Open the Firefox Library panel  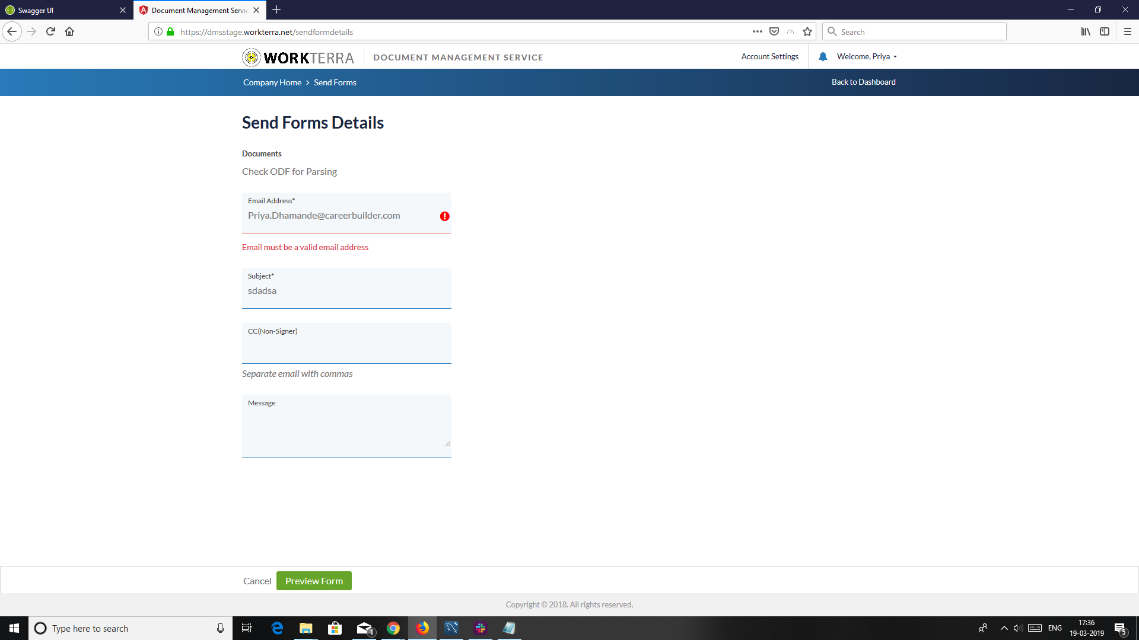pos(1086,31)
